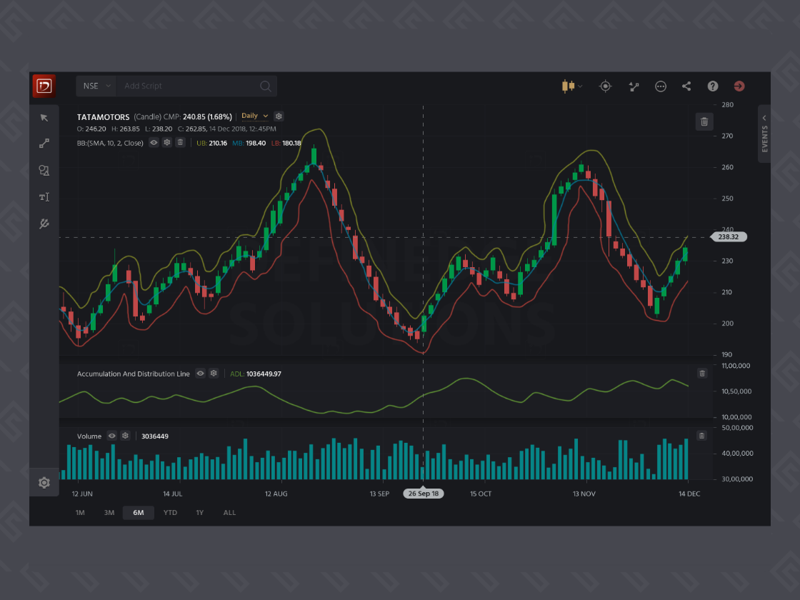This screenshot has width=800, height=600.
Task: Click the crosshair target icon
Action: coord(605,86)
